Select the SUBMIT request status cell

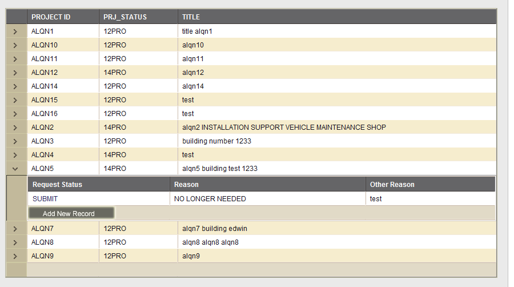click(45, 199)
